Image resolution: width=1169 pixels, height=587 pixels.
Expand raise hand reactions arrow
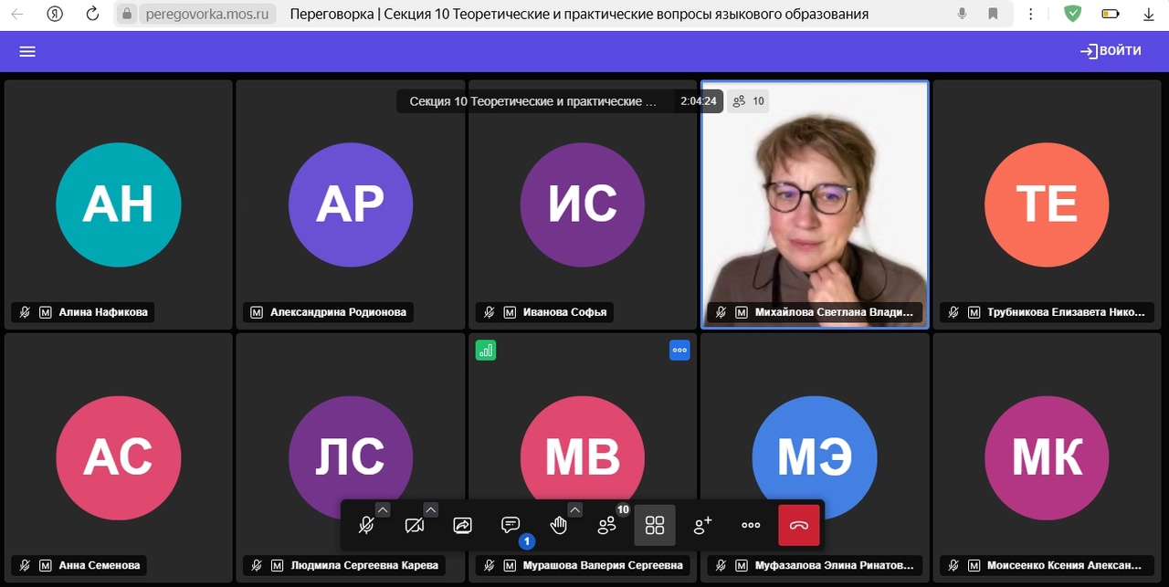point(574,509)
